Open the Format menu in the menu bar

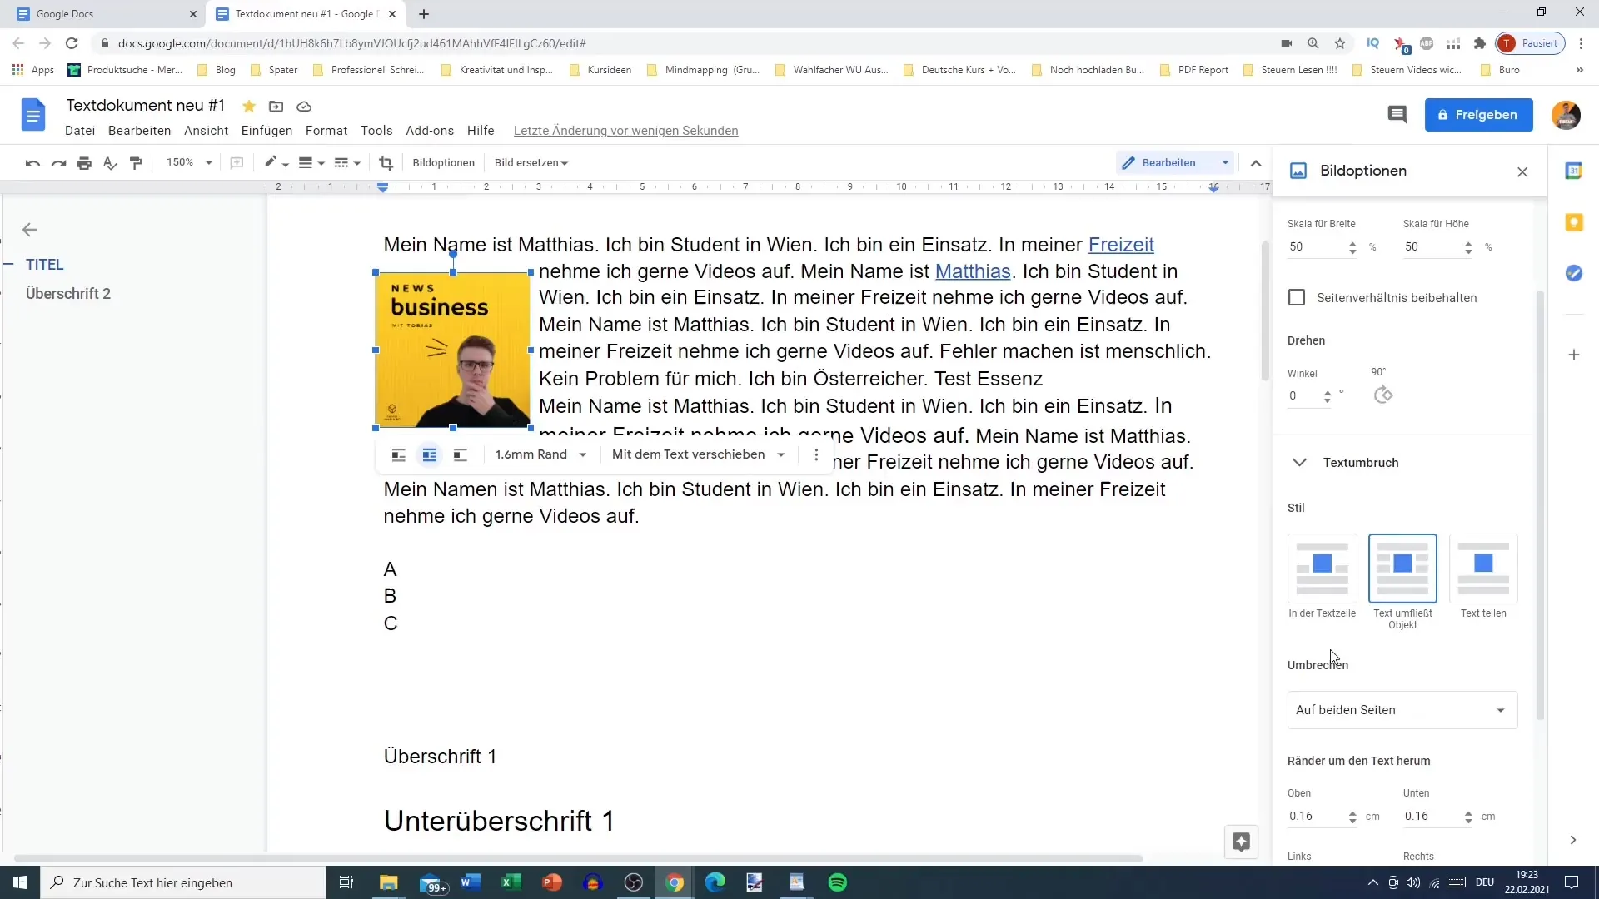pyautogui.click(x=326, y=130)
